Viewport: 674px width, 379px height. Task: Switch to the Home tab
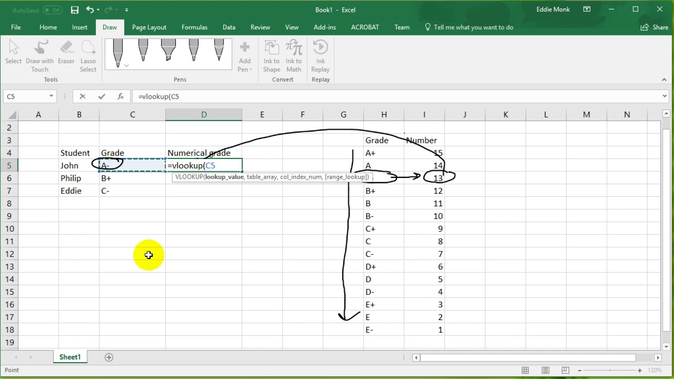(48, 27)
